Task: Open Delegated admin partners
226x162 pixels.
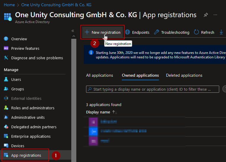Action: [34, 127]
